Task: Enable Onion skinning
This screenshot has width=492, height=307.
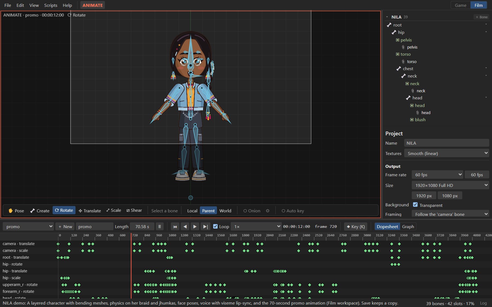Action: coord(252,211)
